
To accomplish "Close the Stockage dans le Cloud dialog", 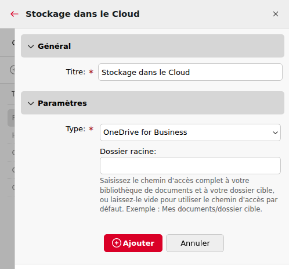I will pyautogui.click(x=276, y=14).
